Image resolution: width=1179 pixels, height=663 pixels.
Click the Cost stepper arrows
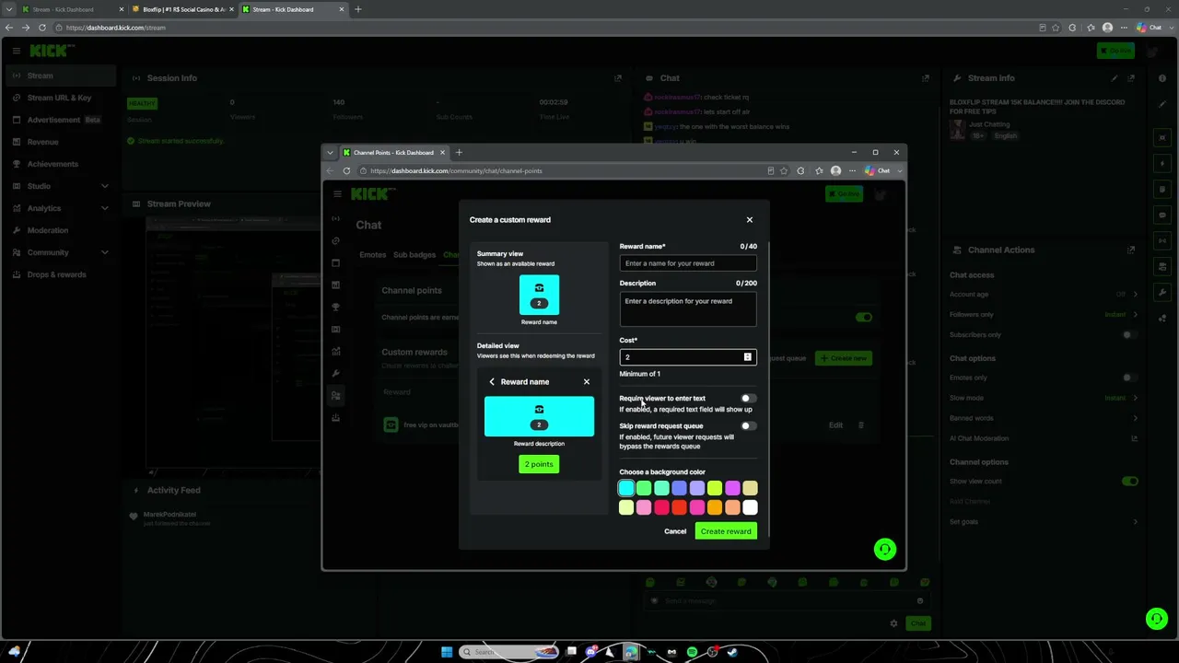747,357
